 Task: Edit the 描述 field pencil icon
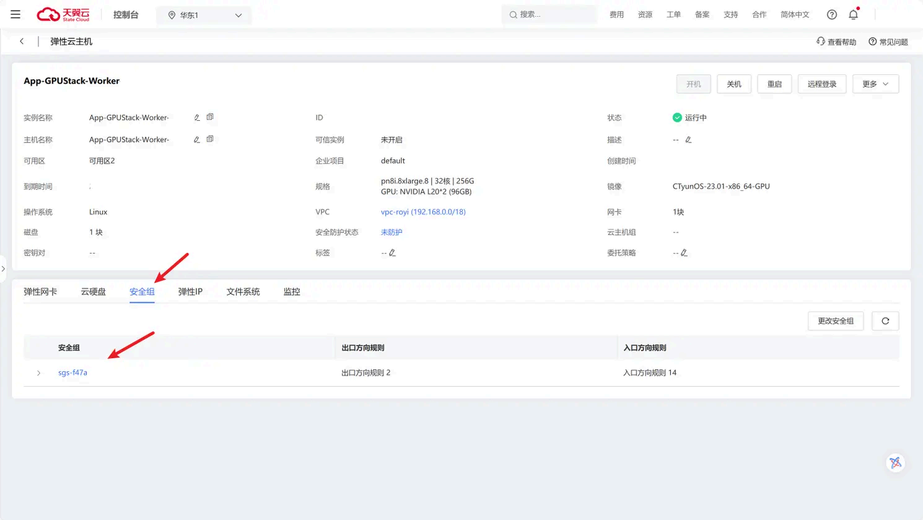[x=688, y=140]
